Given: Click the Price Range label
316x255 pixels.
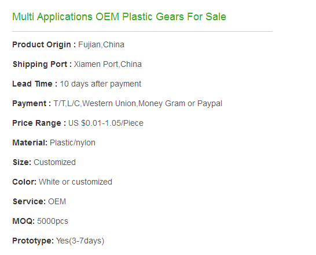Looking at the screenshot, I should 39,123.
